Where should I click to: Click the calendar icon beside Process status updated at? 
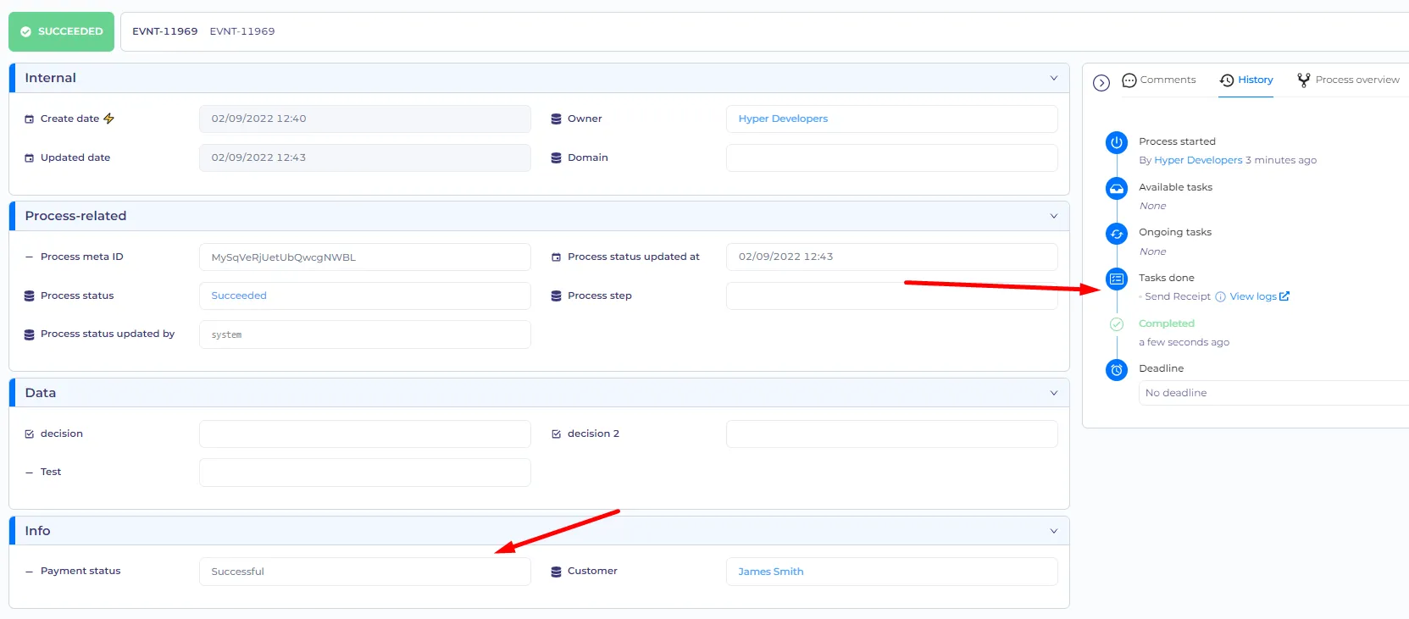point(556,257)
